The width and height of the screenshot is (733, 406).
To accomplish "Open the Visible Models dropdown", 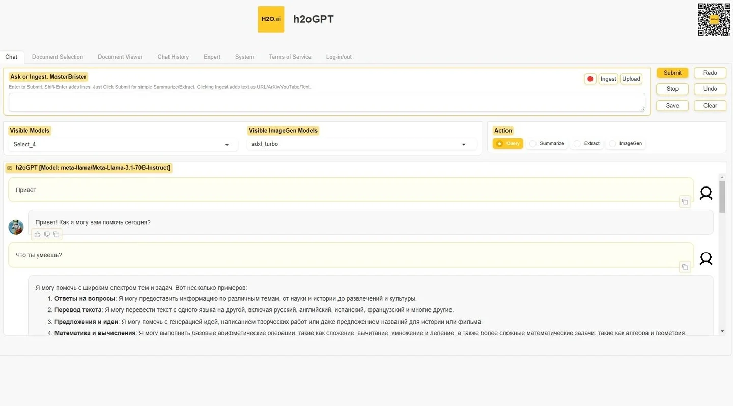I will [123, 144].
